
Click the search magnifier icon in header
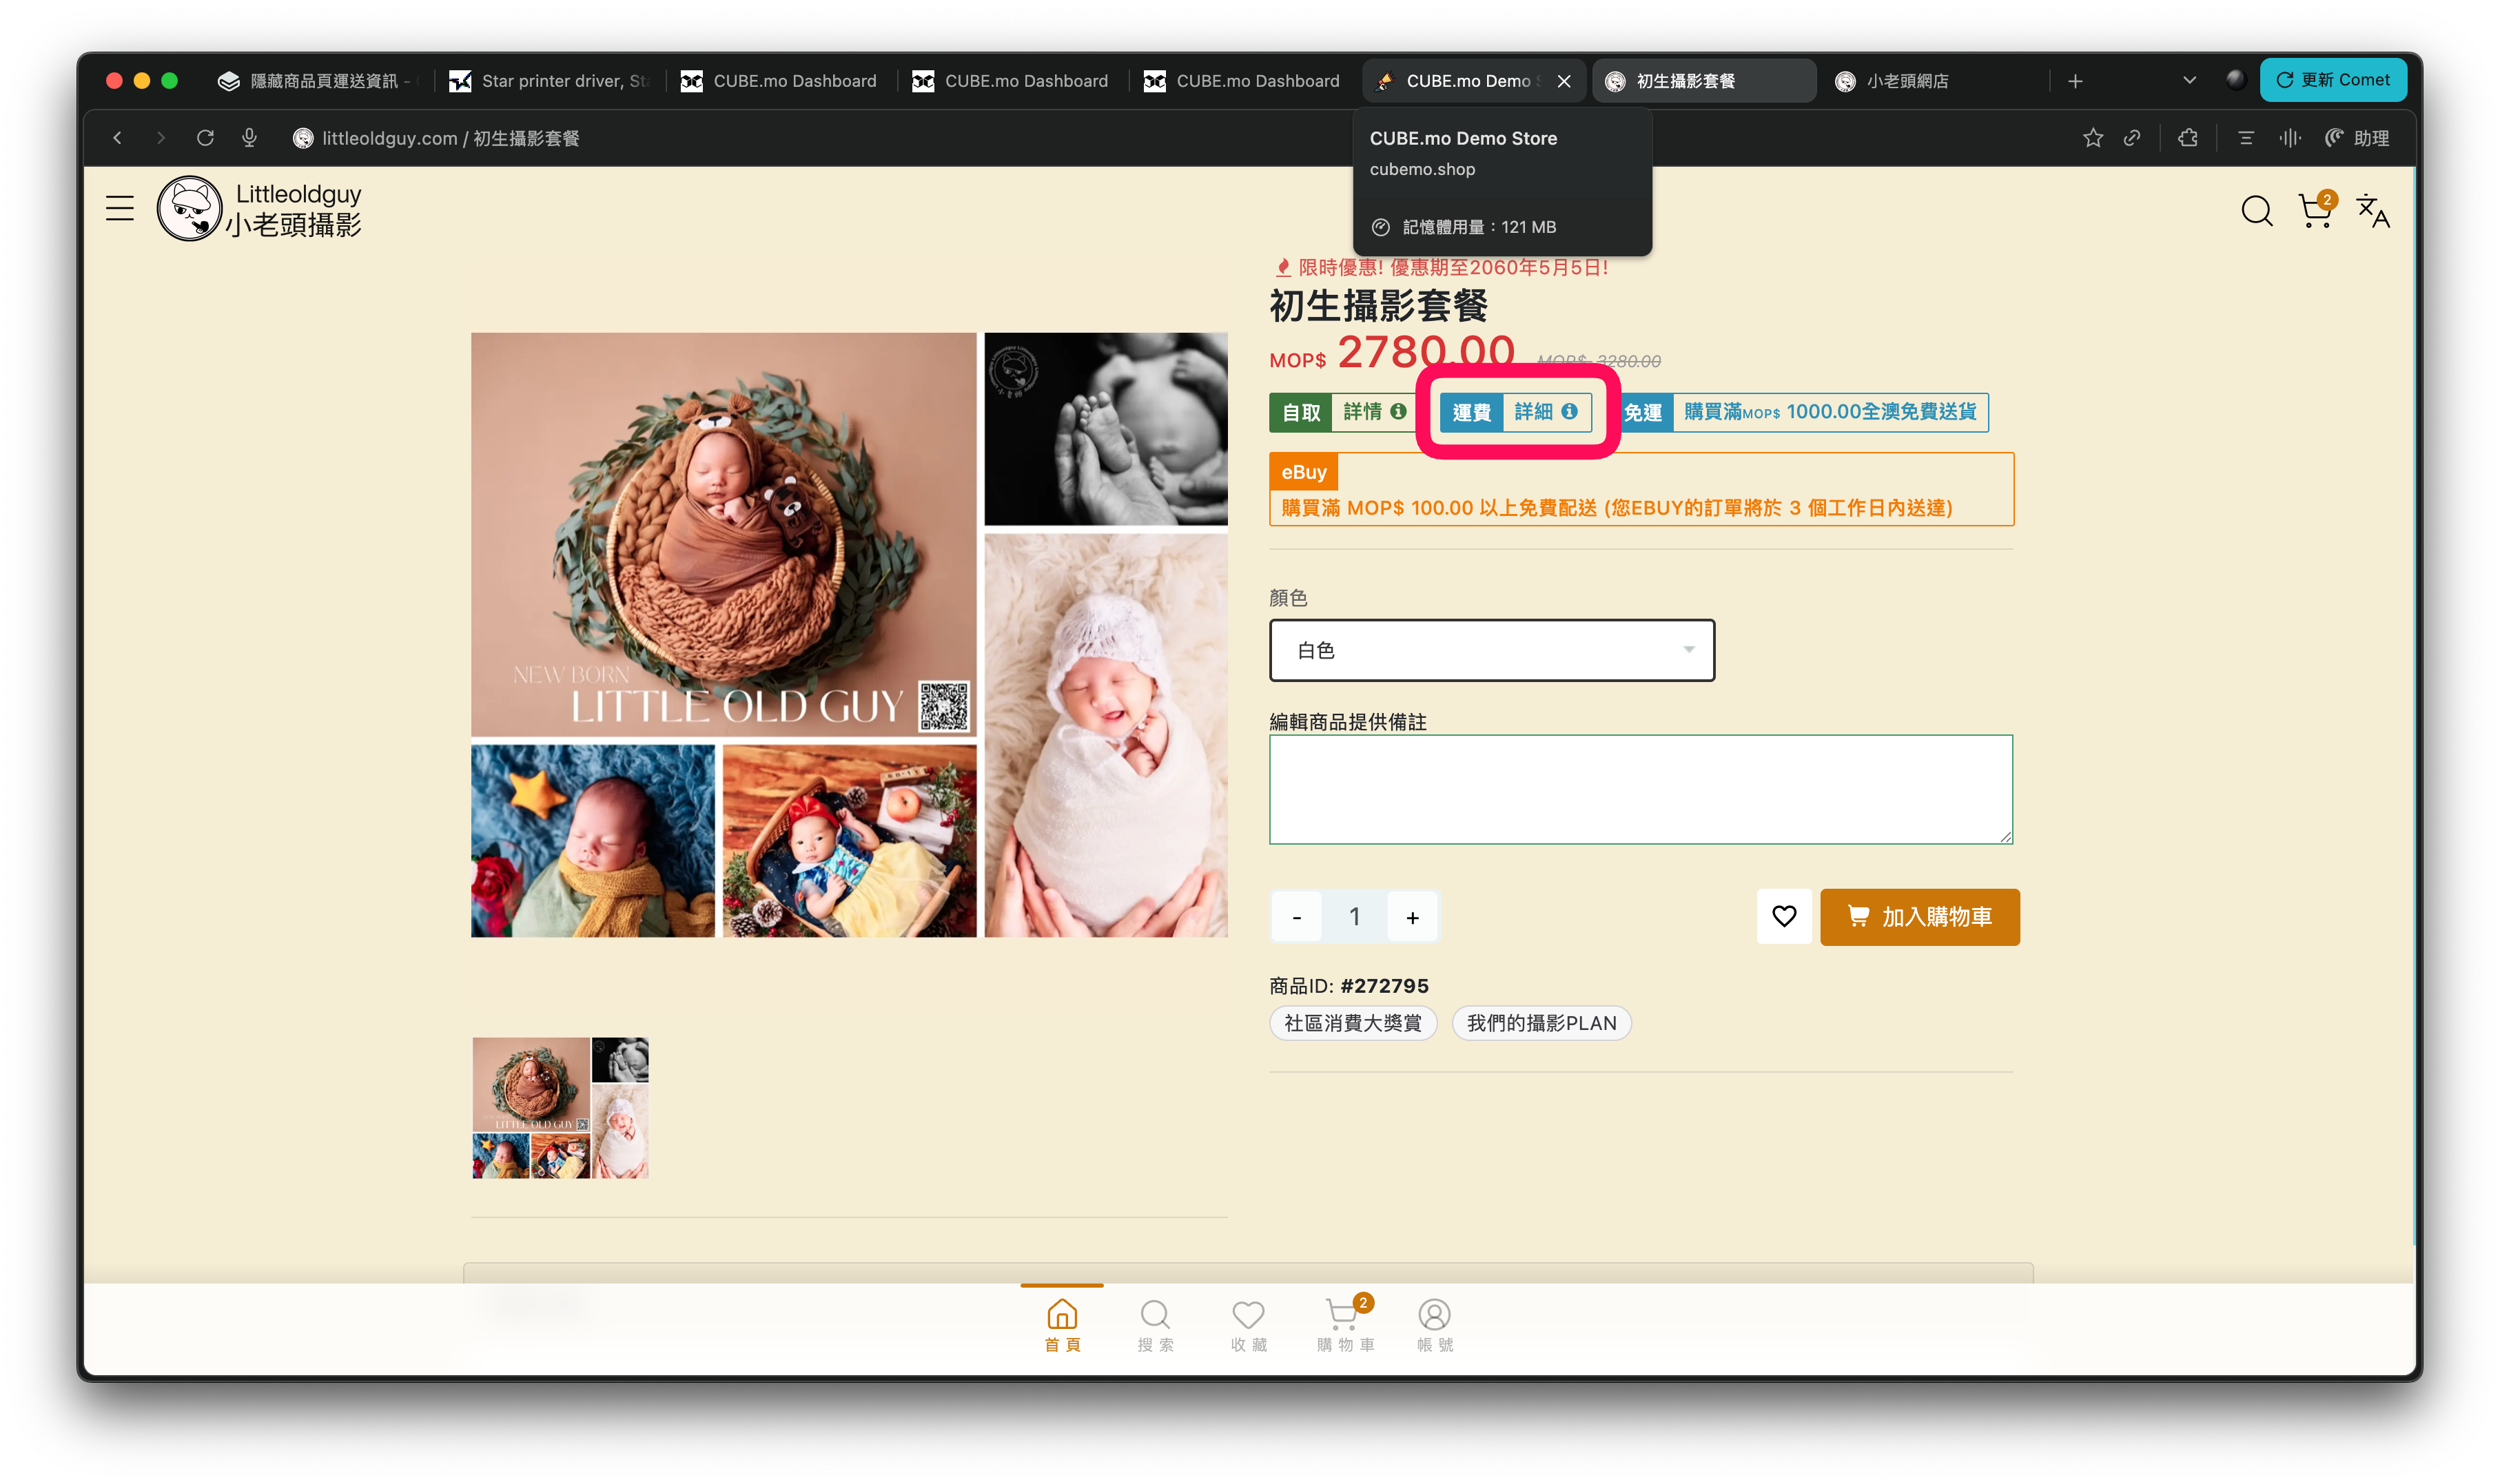point(2256,211)
